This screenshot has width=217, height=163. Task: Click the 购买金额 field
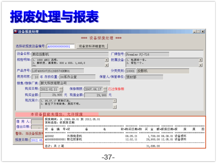pyautogui.click(x=51, y=95)
